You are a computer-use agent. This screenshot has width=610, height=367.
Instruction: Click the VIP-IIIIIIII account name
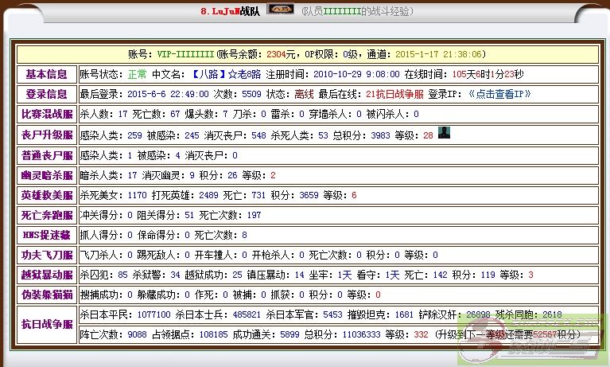[x=185, y=54]
